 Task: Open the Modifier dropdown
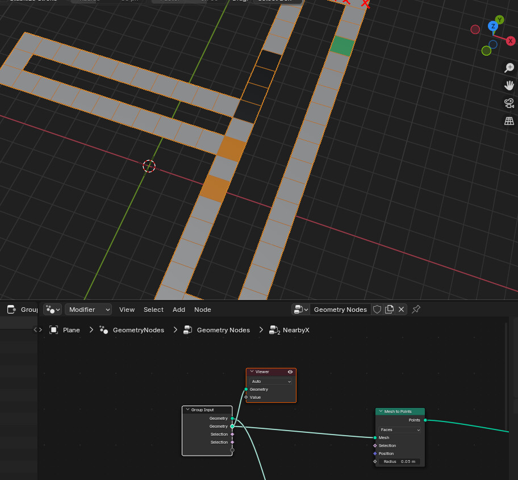88,310
